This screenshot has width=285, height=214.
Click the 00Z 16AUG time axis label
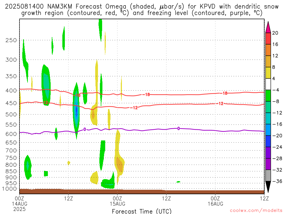click(x=215, y=201)
